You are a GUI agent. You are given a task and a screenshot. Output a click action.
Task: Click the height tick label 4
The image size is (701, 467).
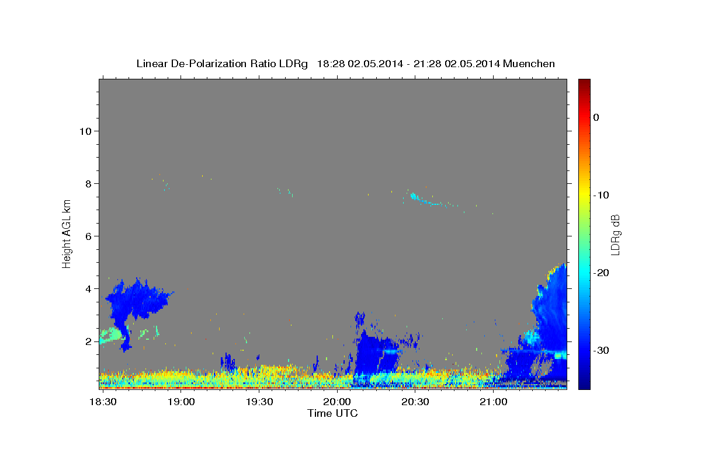click(x=88, y=289)
